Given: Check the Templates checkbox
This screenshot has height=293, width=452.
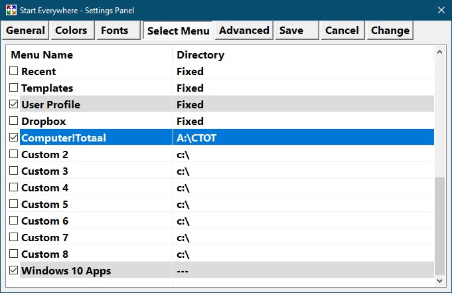Looking at the screenshot, I should pos(14,88).
